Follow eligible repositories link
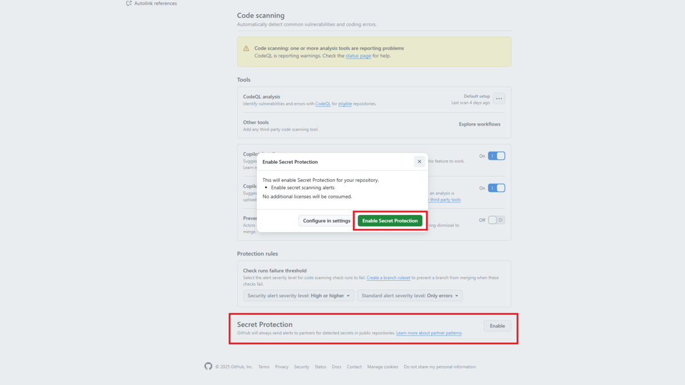Image resolution: width=685 pixels, height=385 pixels. (x=345, y=104)
